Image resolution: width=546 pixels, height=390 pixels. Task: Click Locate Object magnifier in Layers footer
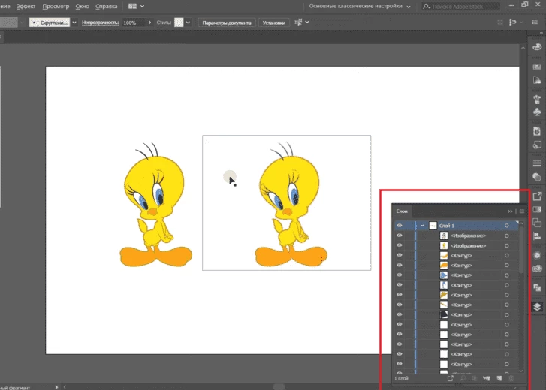tap(463, 378)
